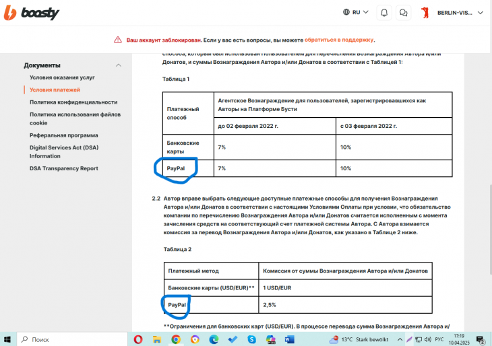The height and width of the screenshot is (346, 492).
Task: Click the Boosty logo
Action: pyautogui.click(x=34, y=13)
